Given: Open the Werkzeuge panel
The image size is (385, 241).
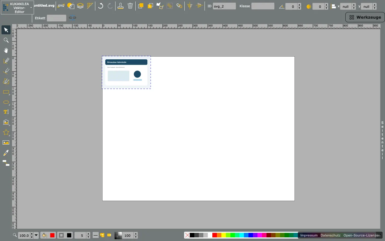Looking at the screenshot, I should [365, 17].
